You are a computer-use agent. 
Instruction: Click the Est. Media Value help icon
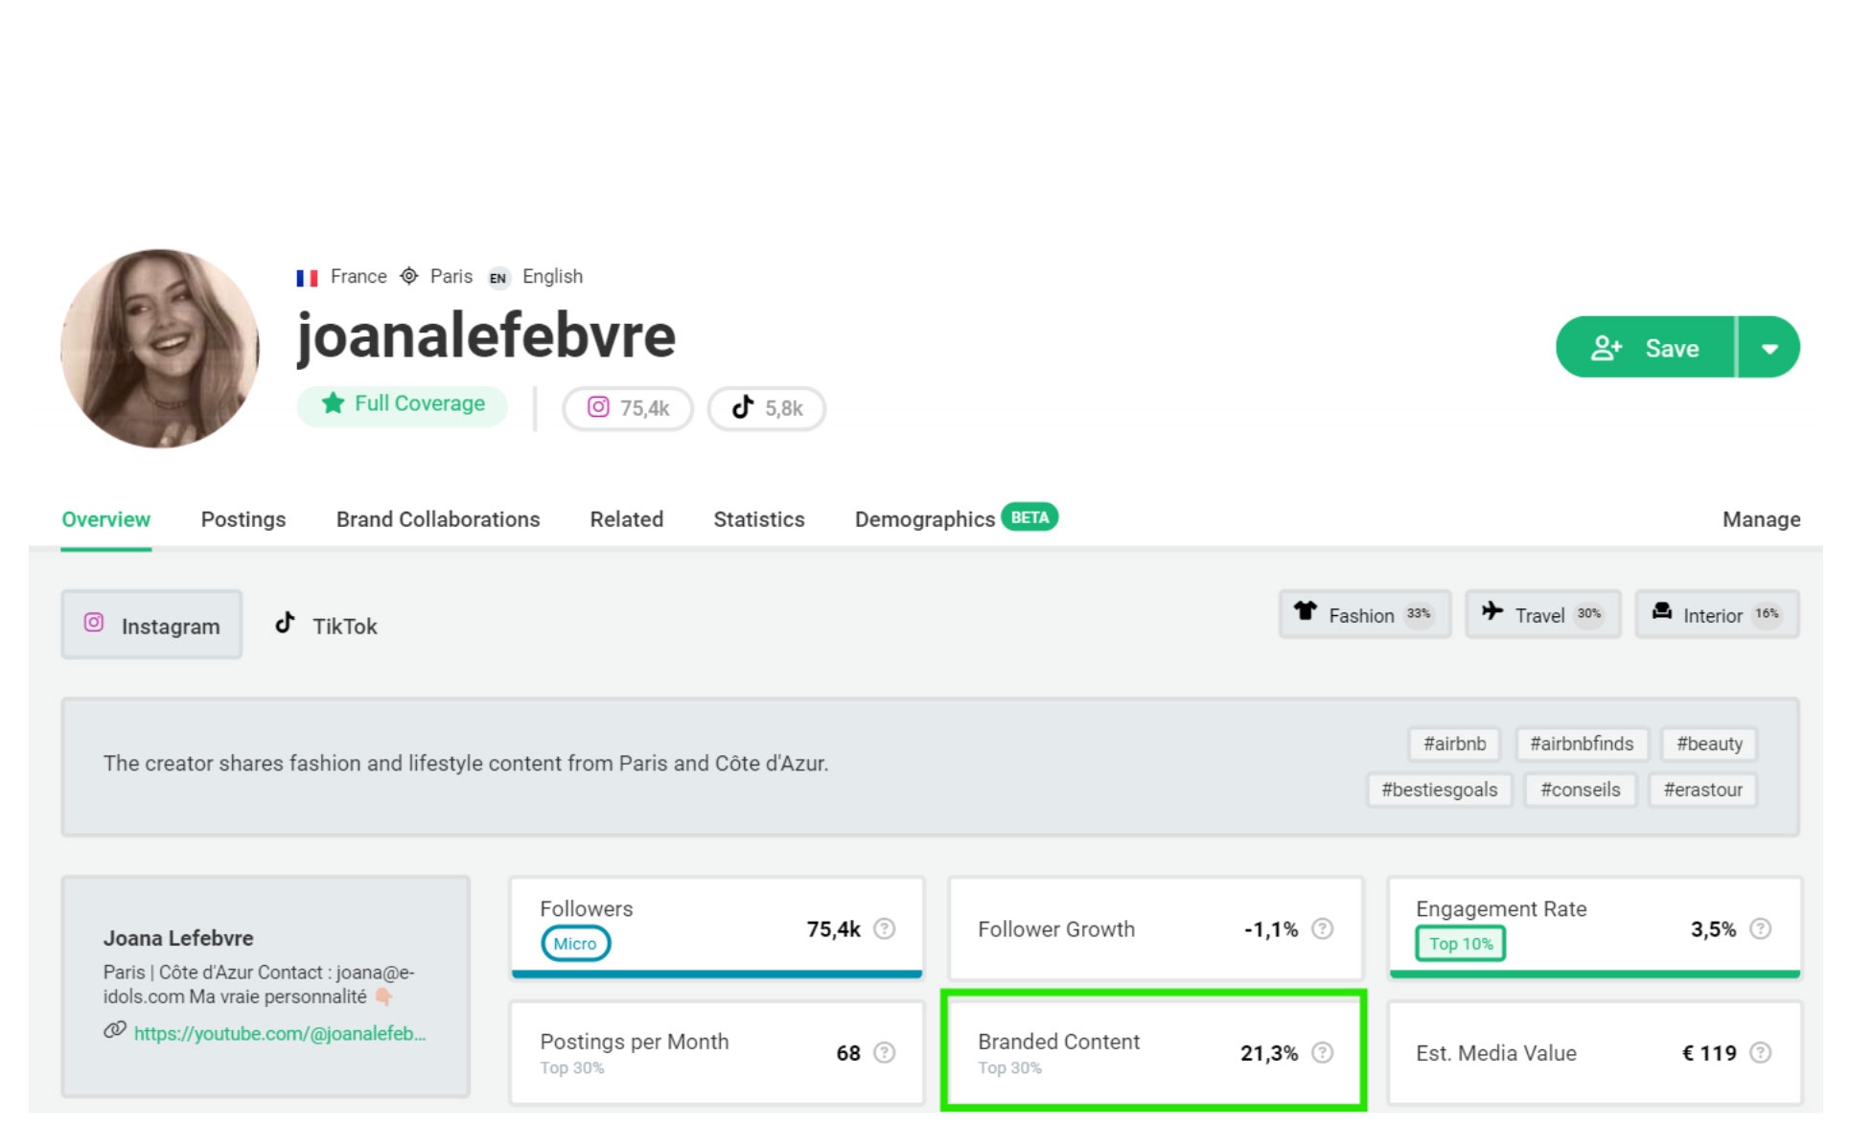[x=1760, y=1052]
